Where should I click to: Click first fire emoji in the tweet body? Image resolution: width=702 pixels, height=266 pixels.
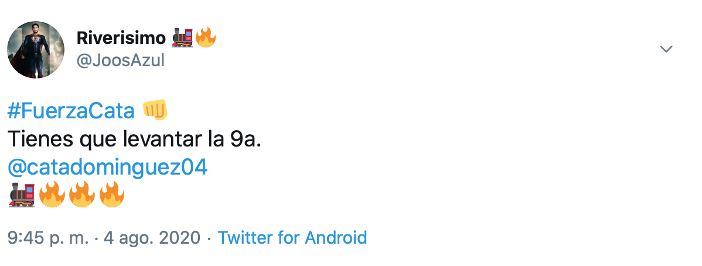52,195
